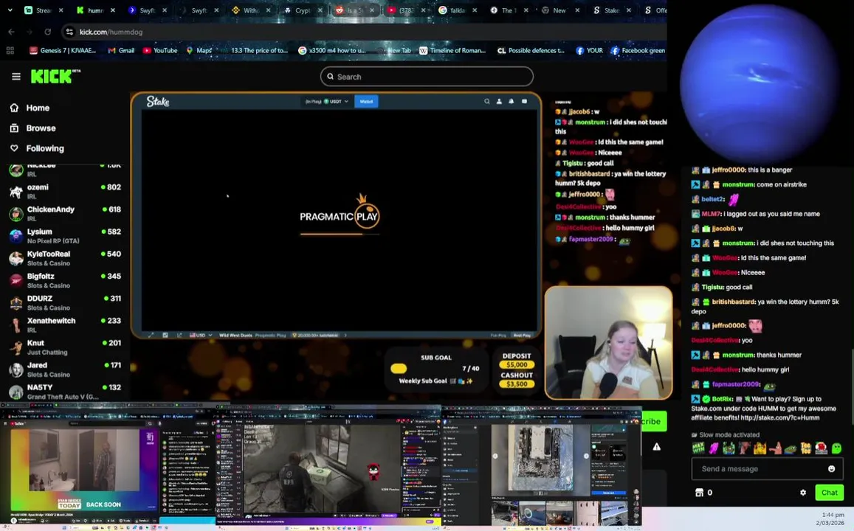Open the Stake user profile icon
This screenshot has width=854, height=531.
499,101
